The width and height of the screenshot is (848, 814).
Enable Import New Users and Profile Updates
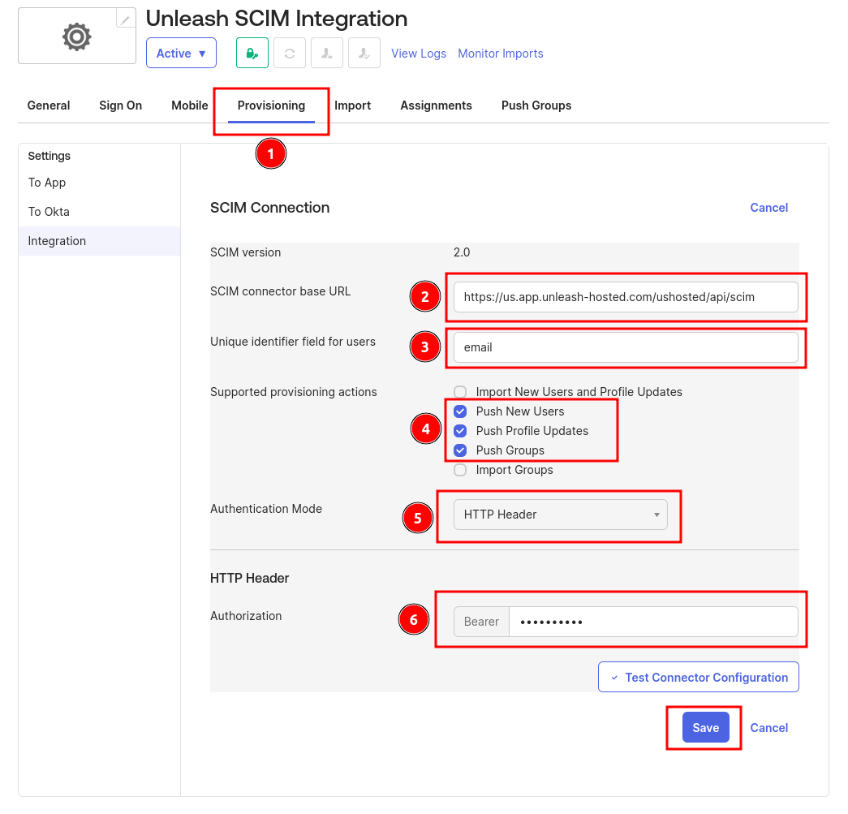click(460, 392)
